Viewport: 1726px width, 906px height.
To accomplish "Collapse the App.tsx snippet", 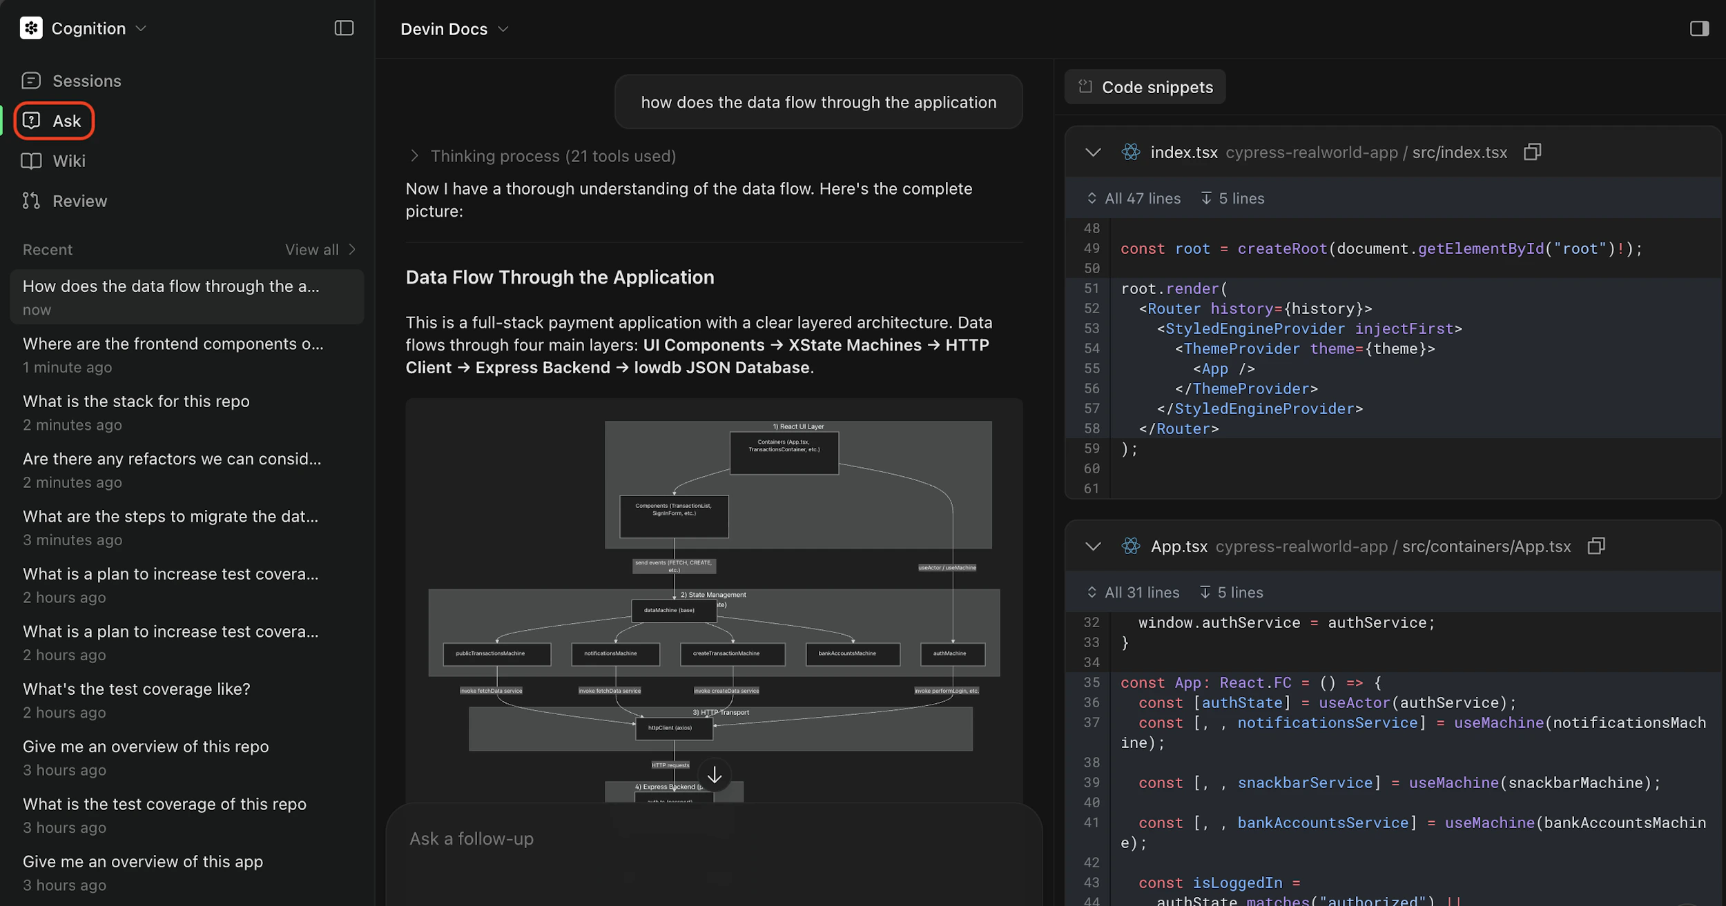I will click(1093, 546).
